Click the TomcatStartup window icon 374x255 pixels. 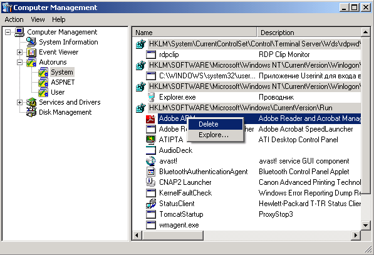click(151, 214)
